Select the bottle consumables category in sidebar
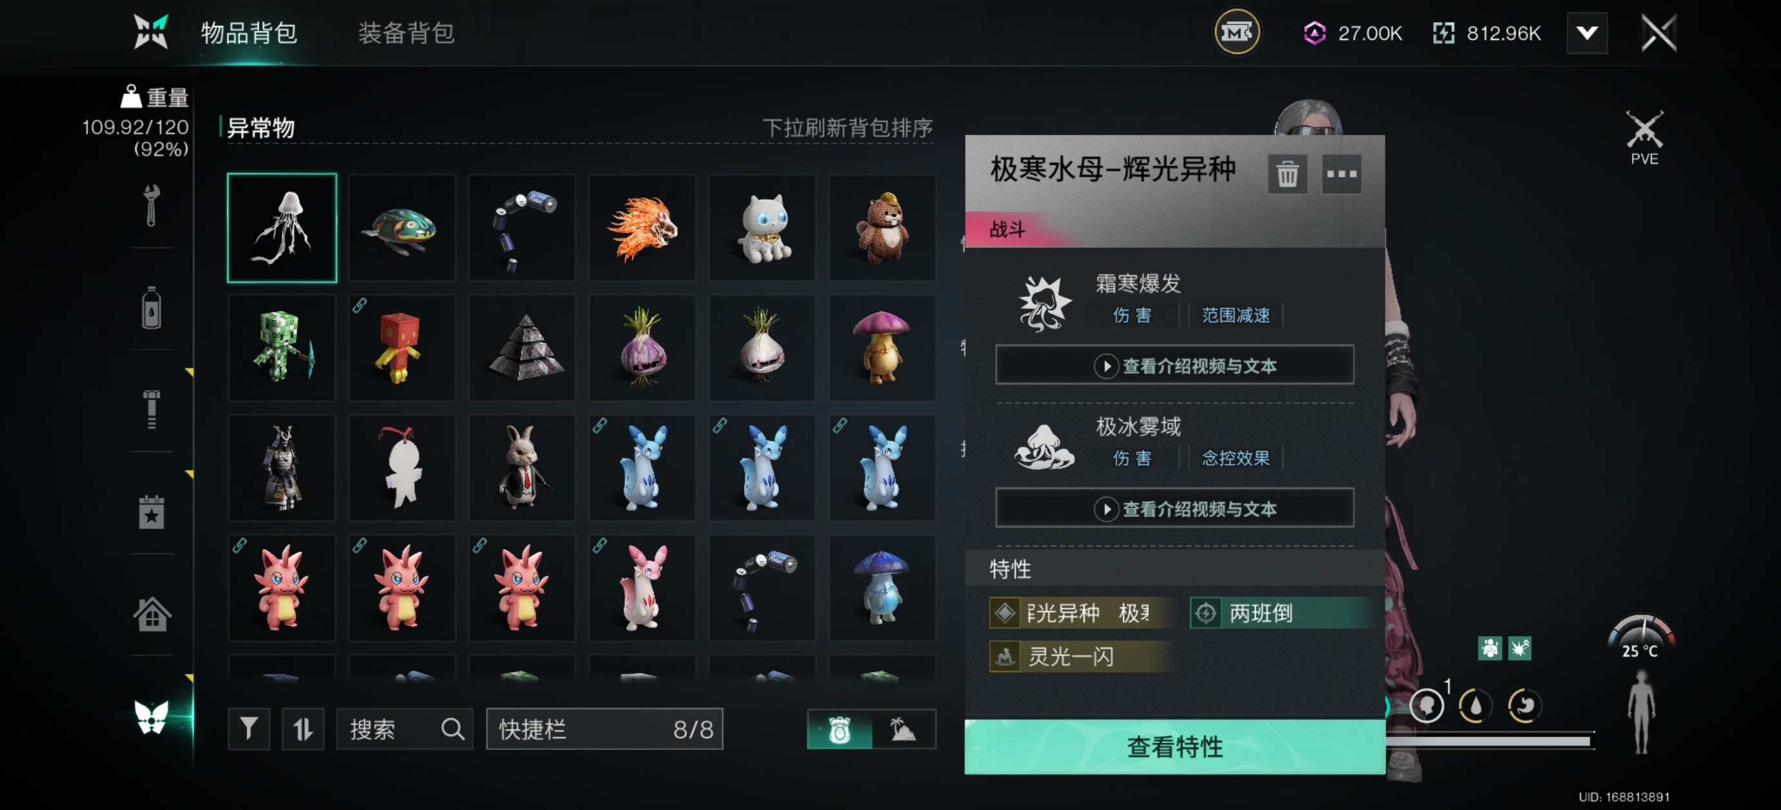 pos(152,308)
